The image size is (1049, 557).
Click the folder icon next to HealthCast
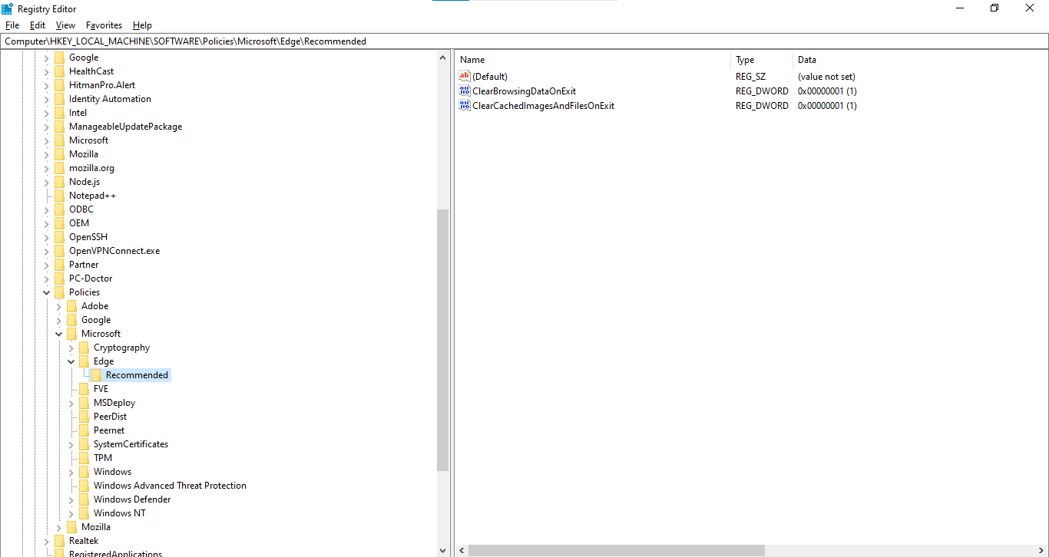59,71
